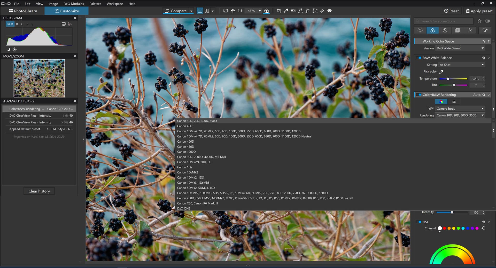Open the Local Adjustments brush palette
The height and width of the screenshot is (268, 496).
click(485, 30)
